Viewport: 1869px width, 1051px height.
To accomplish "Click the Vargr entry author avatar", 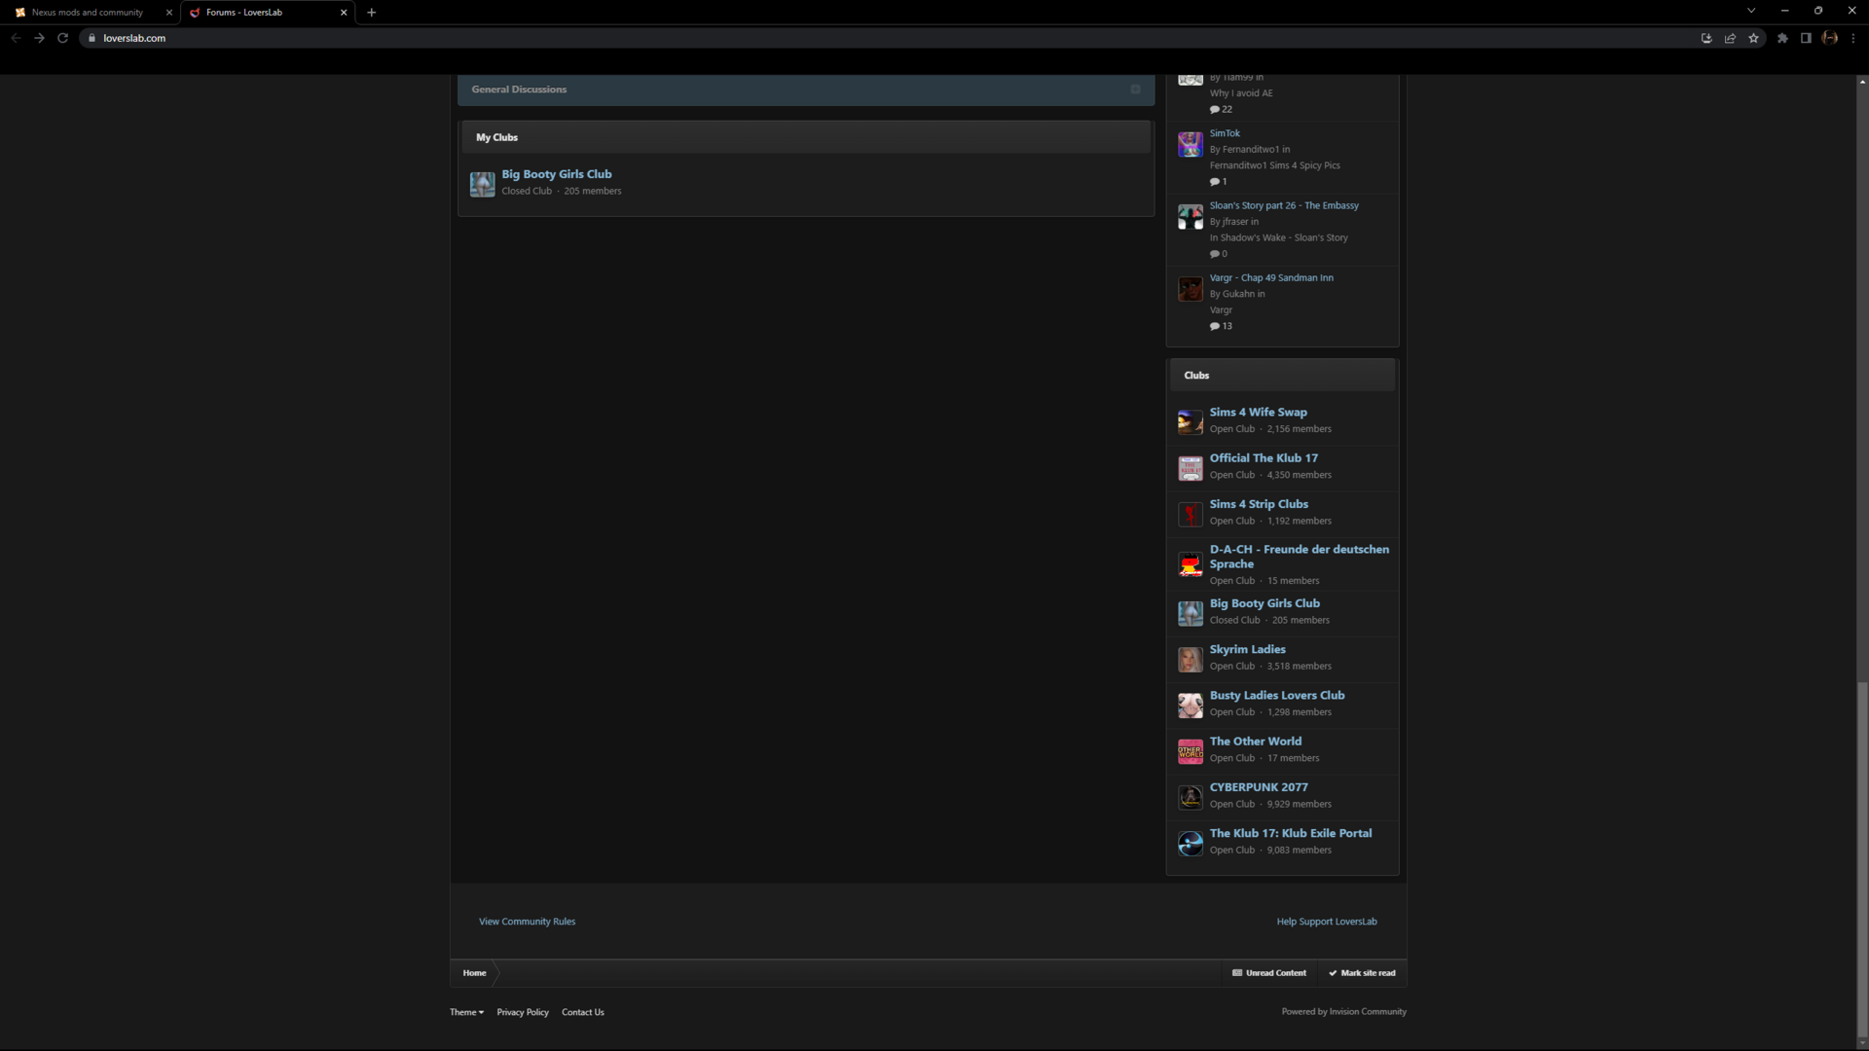I will point(1191,289).
